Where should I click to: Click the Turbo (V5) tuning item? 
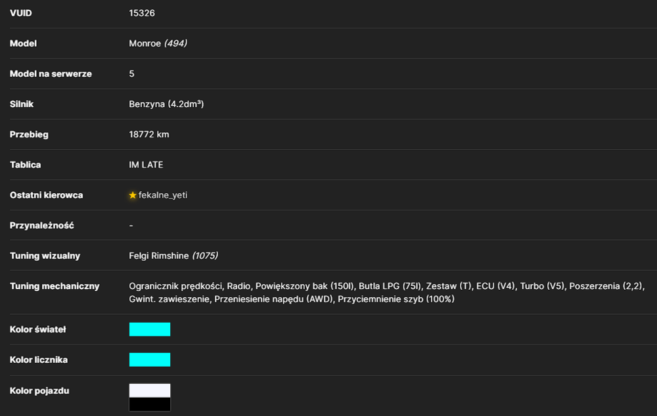pos(542,286)
